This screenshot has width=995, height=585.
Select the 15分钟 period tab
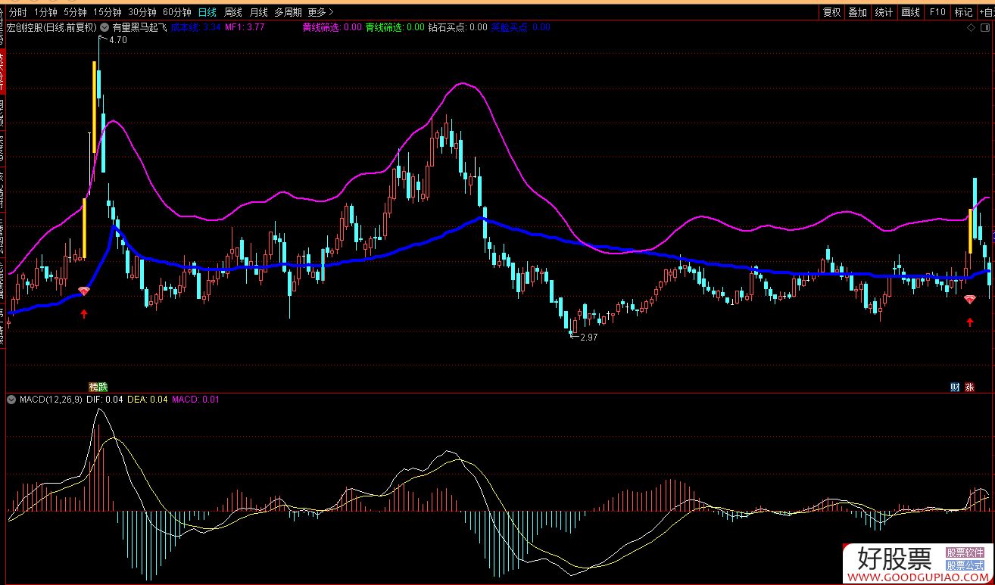coord(108,12)
